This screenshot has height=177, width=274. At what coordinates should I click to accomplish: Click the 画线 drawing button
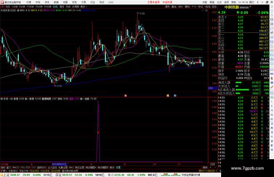tap(187, 7)
